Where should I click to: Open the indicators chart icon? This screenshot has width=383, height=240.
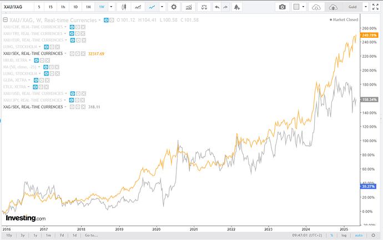pyautogui.click(x=189, y=7)
